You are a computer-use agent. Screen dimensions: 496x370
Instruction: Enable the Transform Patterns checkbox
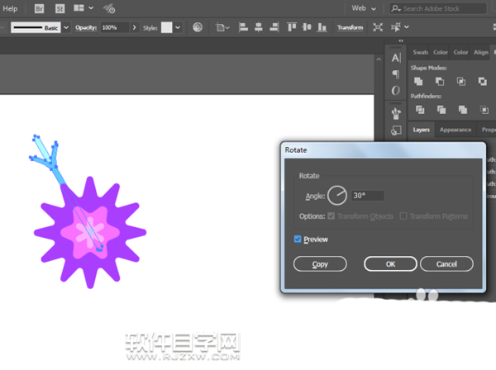point(403,216)
